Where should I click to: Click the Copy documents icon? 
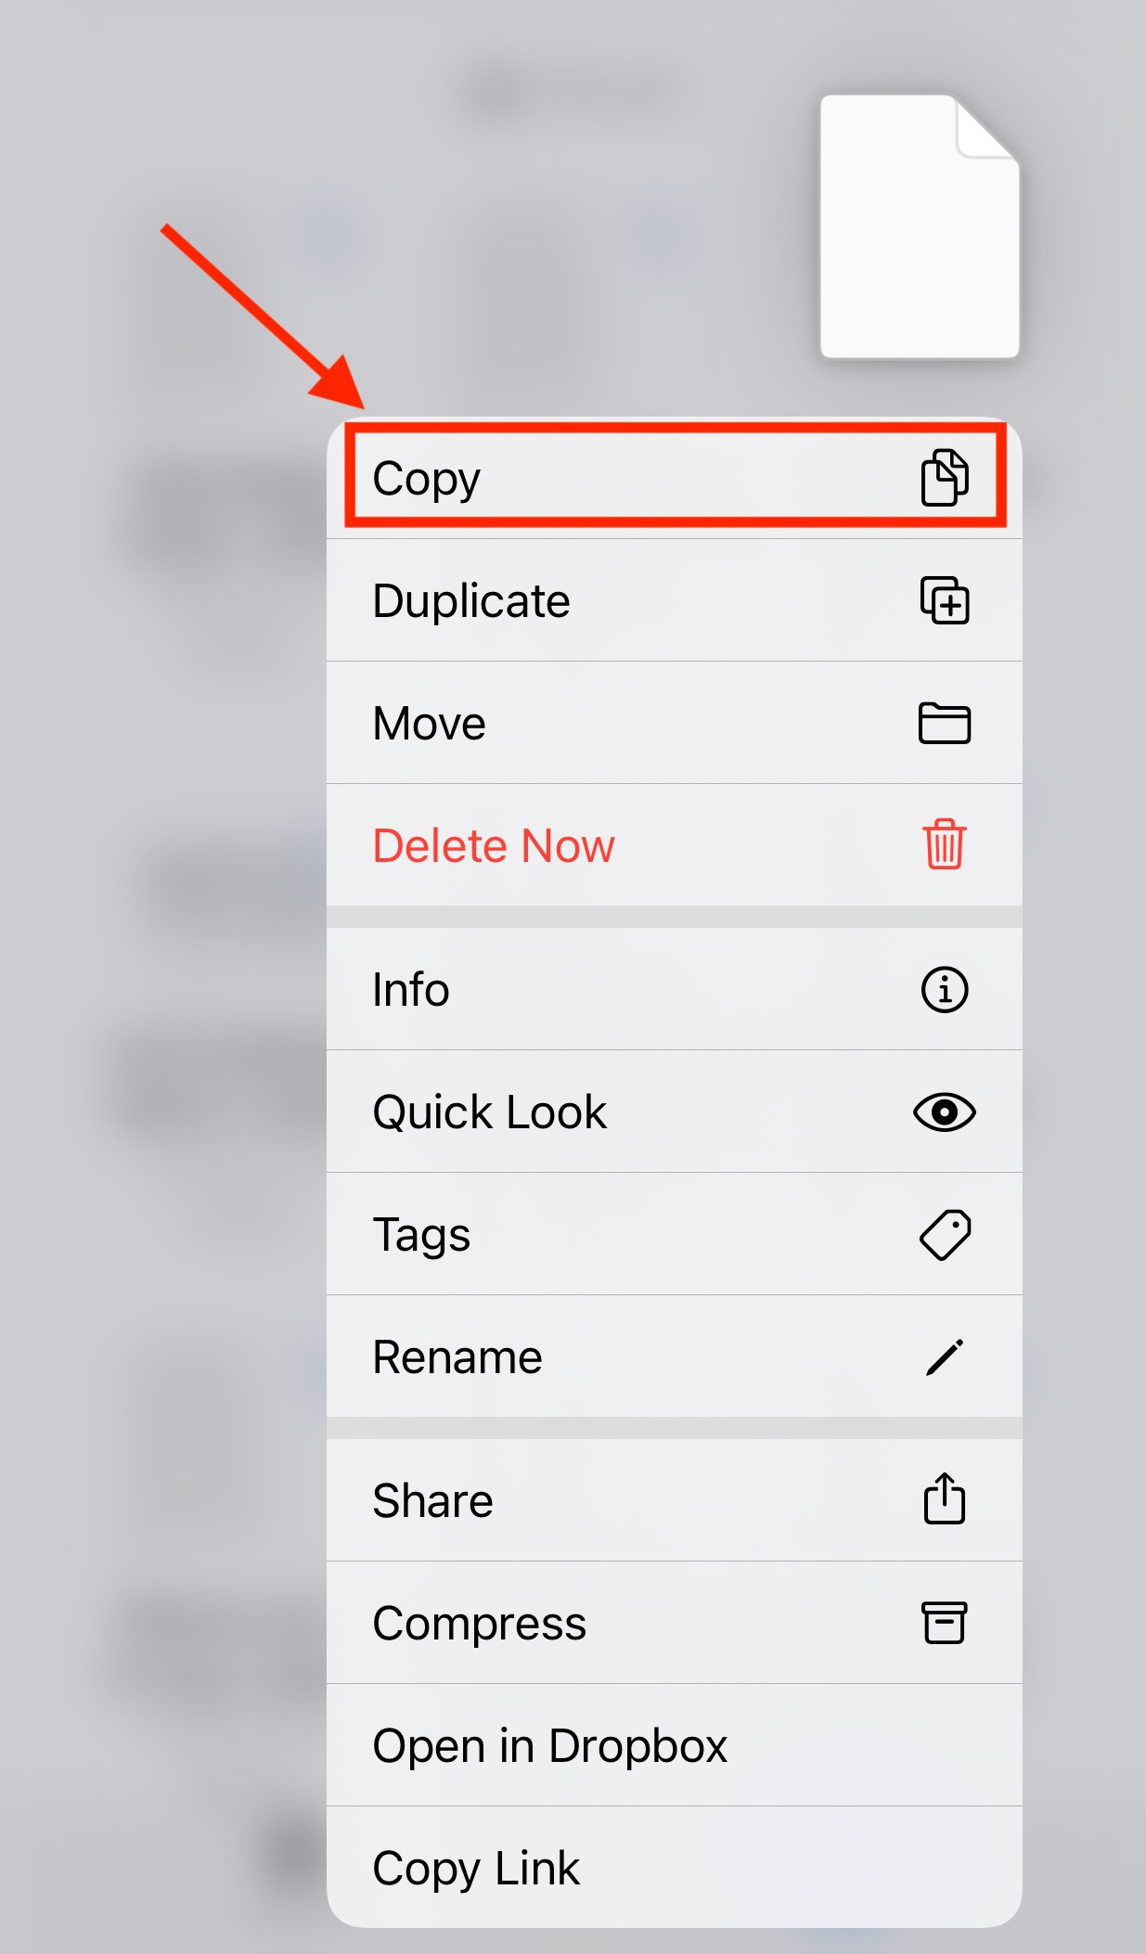pos(945,478)
